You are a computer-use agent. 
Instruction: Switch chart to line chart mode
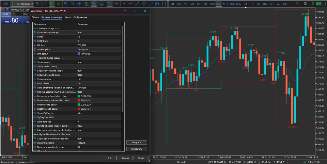59,3
